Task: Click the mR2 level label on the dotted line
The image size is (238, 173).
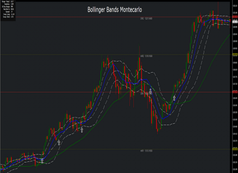Action: tap(146, 56)
